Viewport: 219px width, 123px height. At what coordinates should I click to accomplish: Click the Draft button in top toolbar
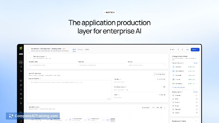(x=172, y=50)
